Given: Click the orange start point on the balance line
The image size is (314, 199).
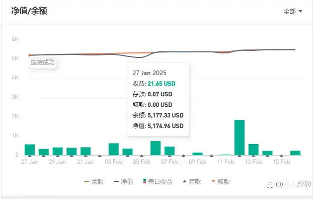Looking at the screenshot, I should (30, 55).
